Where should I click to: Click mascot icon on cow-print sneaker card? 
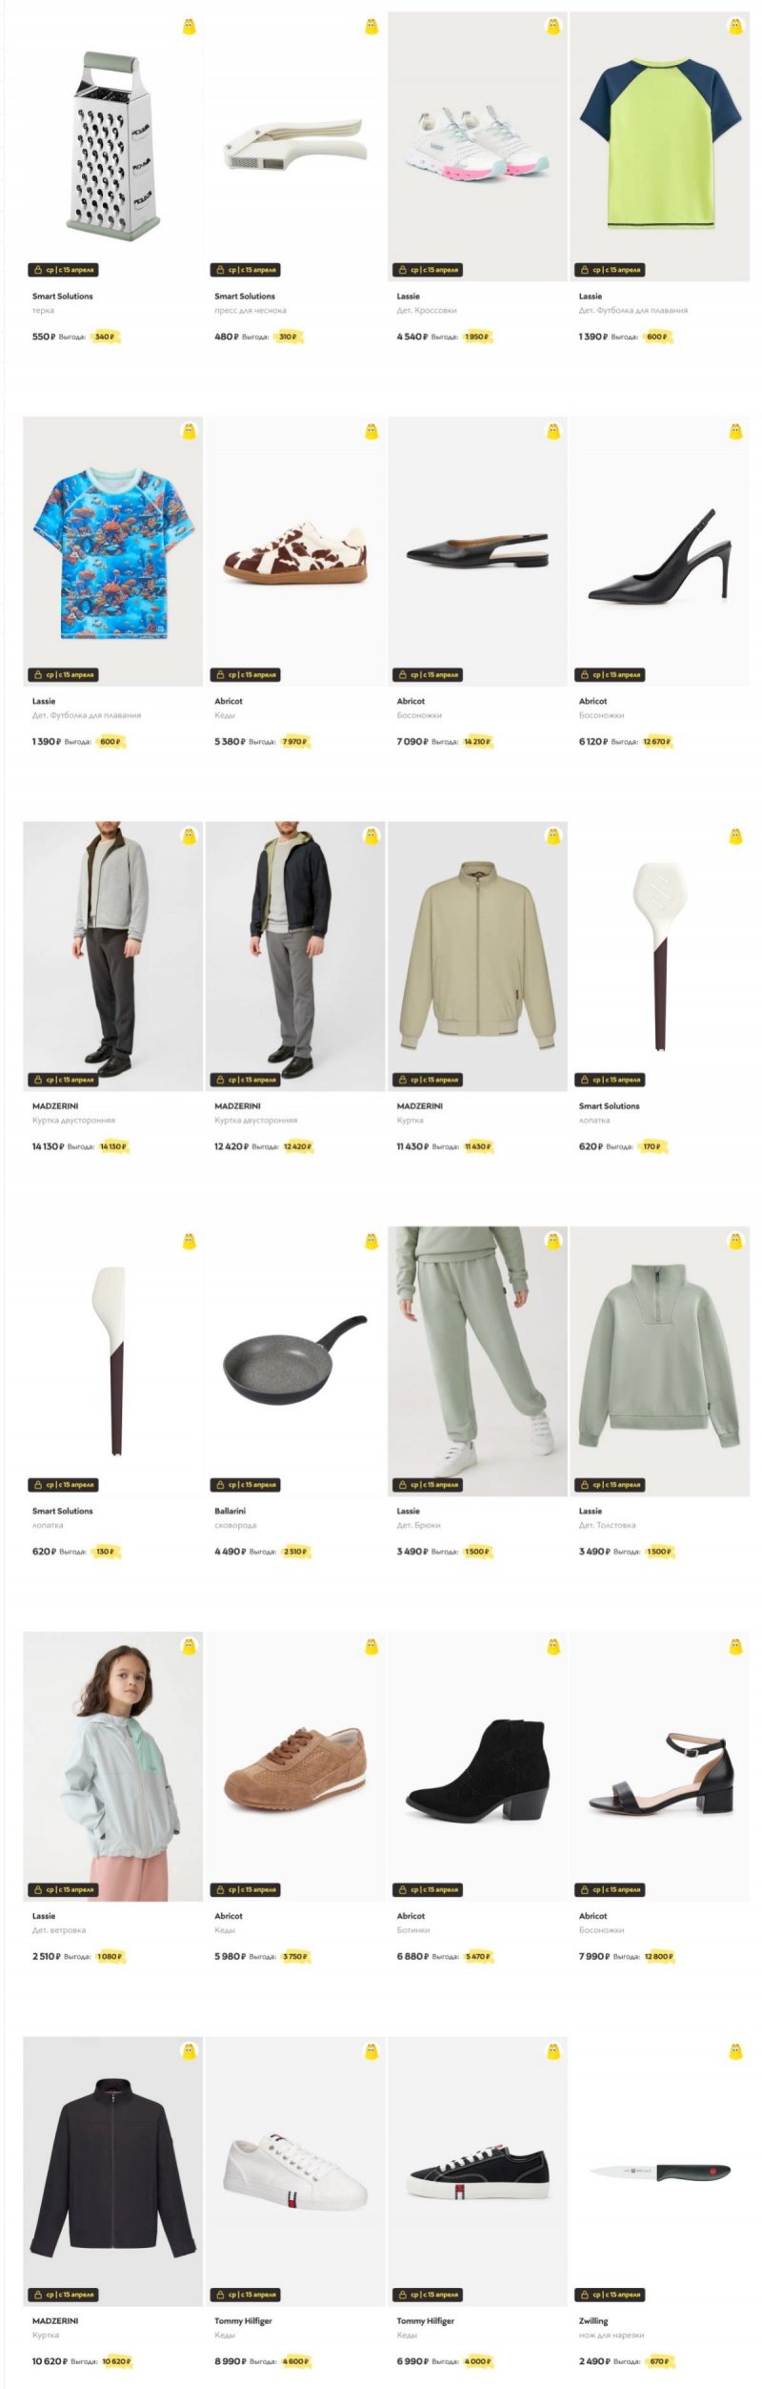[x=371, y=431]
